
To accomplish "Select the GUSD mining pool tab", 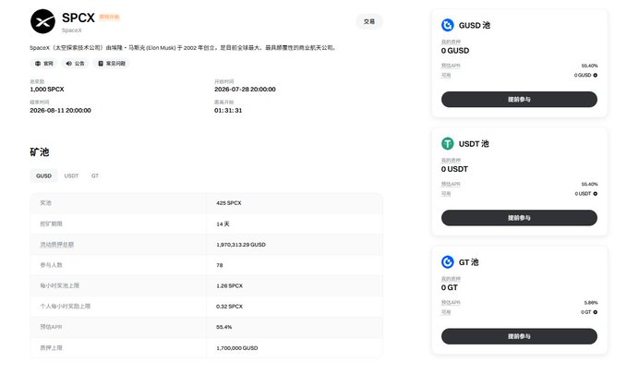I will coord(43,175).
